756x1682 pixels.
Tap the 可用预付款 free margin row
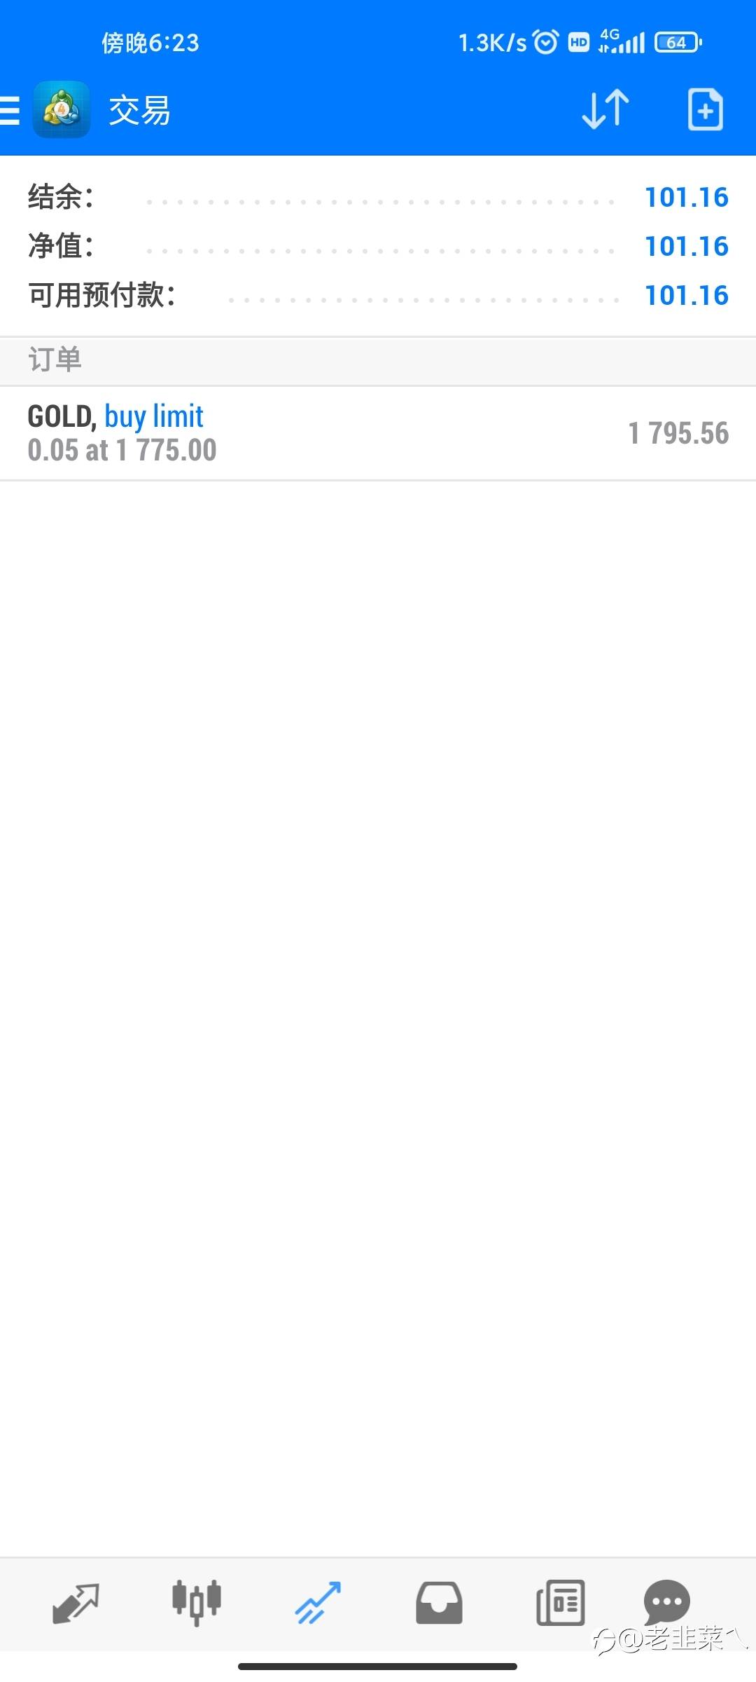pyautogui.click(x=378, y=296)
